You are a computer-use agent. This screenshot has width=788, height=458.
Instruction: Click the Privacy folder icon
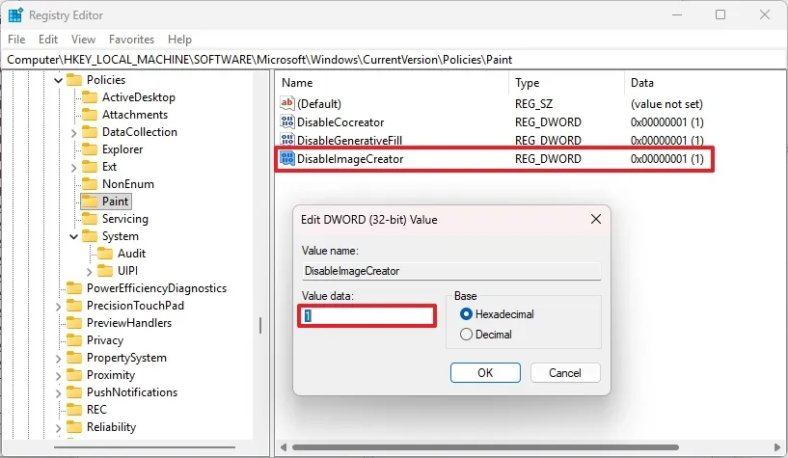(74, 340)
